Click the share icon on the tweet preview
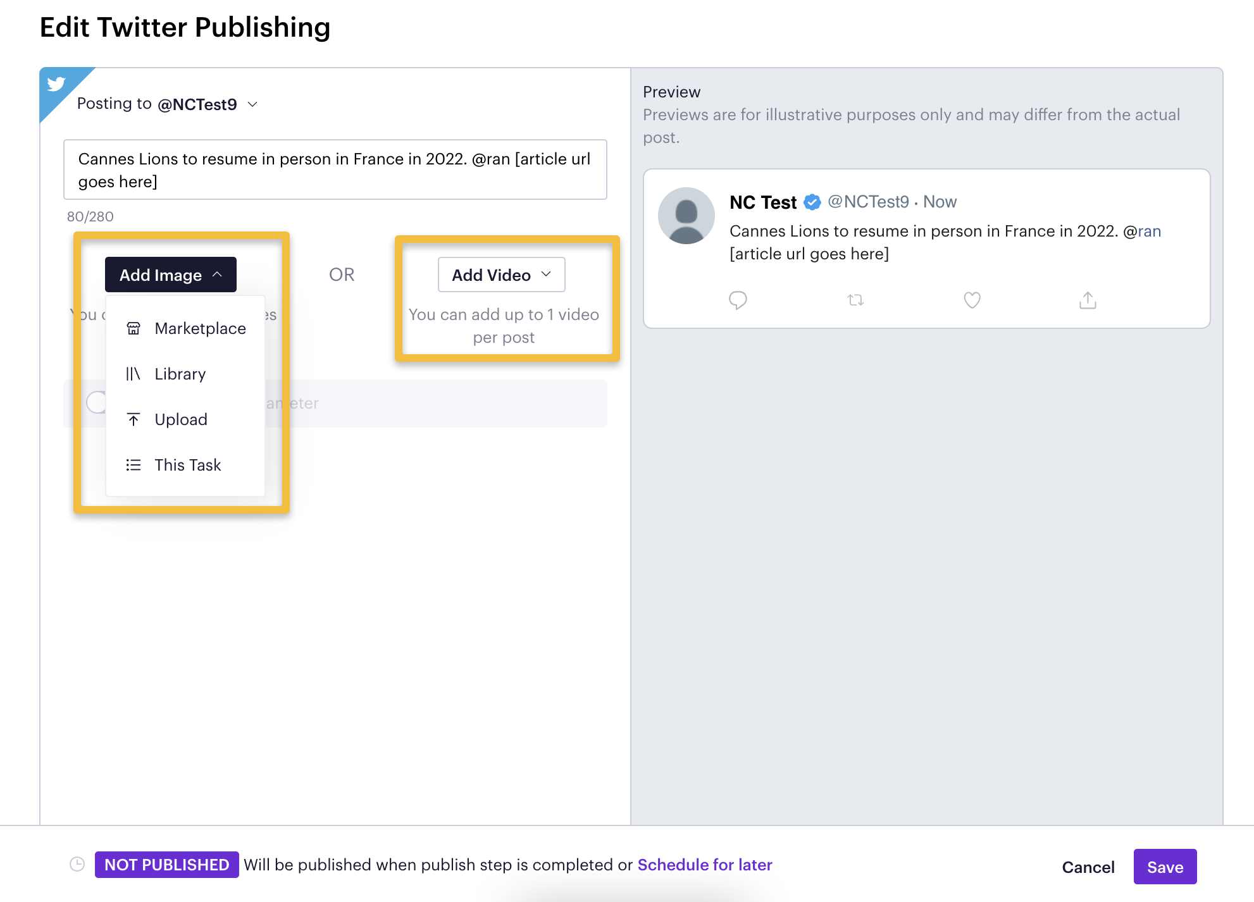 tap(1088, 300)
